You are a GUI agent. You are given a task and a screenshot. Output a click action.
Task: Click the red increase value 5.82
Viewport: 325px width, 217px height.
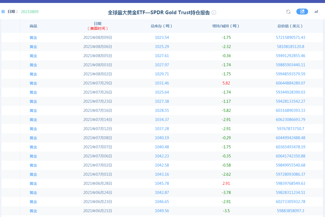(x=226, y=83)
